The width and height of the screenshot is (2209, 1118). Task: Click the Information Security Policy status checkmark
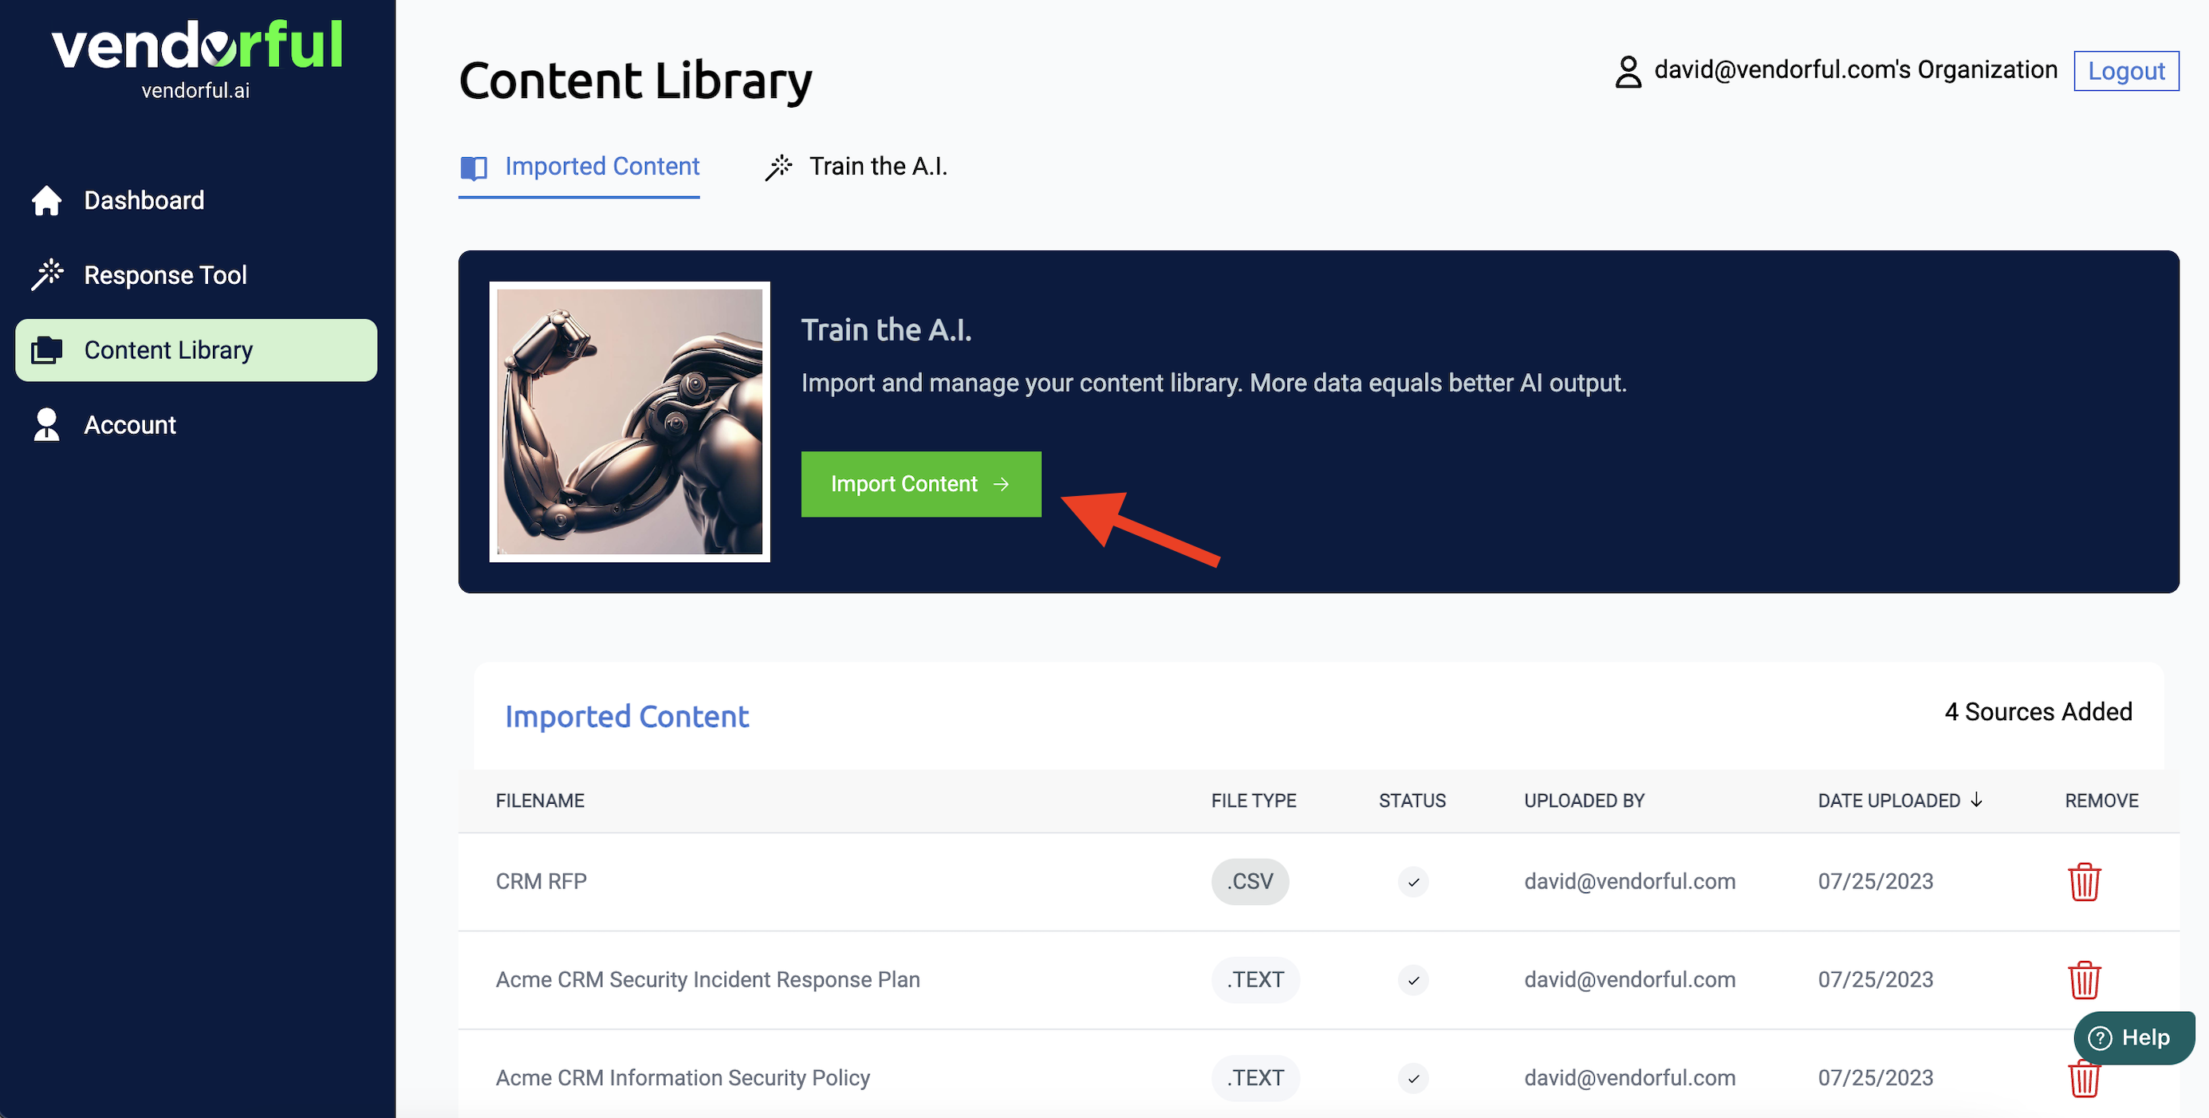tap(1412, 1077)
